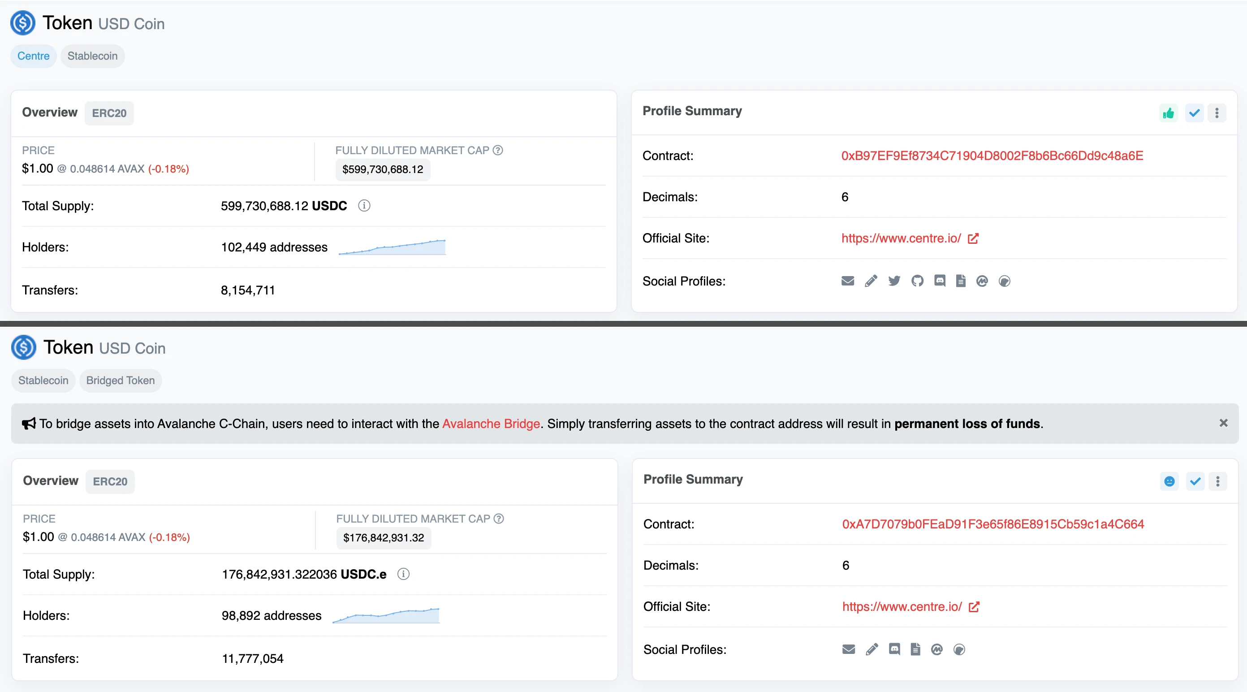Click info icon next to USDC.e supply
The height and width of the screenshot is (692, 1247).
(403, 574)
